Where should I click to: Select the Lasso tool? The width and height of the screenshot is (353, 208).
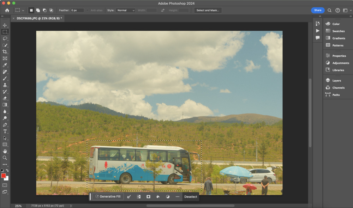[5, 38]
